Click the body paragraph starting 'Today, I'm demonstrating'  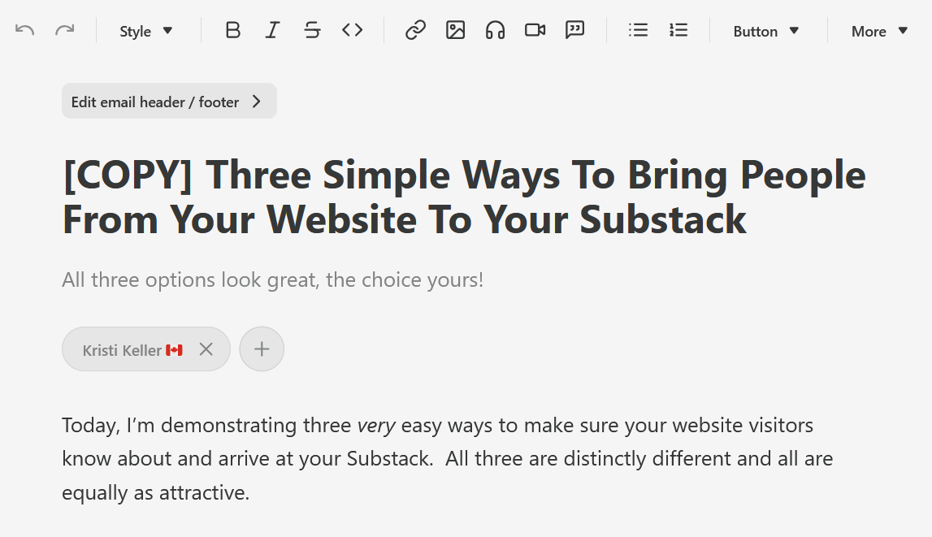447,458
